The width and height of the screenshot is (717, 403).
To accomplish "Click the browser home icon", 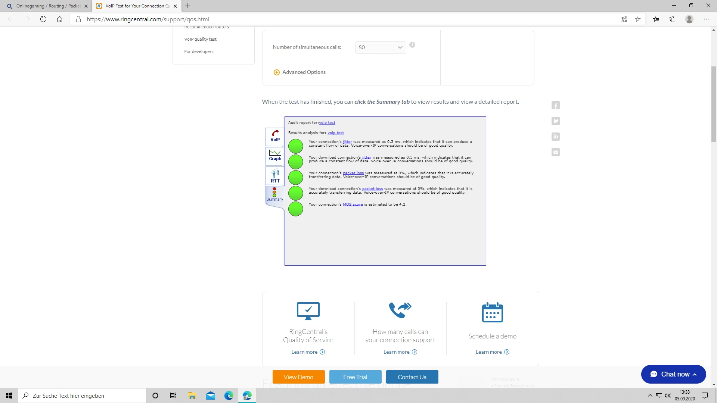I will (60, 19).
